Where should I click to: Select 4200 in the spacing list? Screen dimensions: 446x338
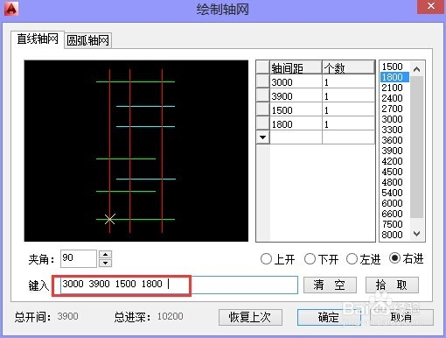[x=393, y=161]
